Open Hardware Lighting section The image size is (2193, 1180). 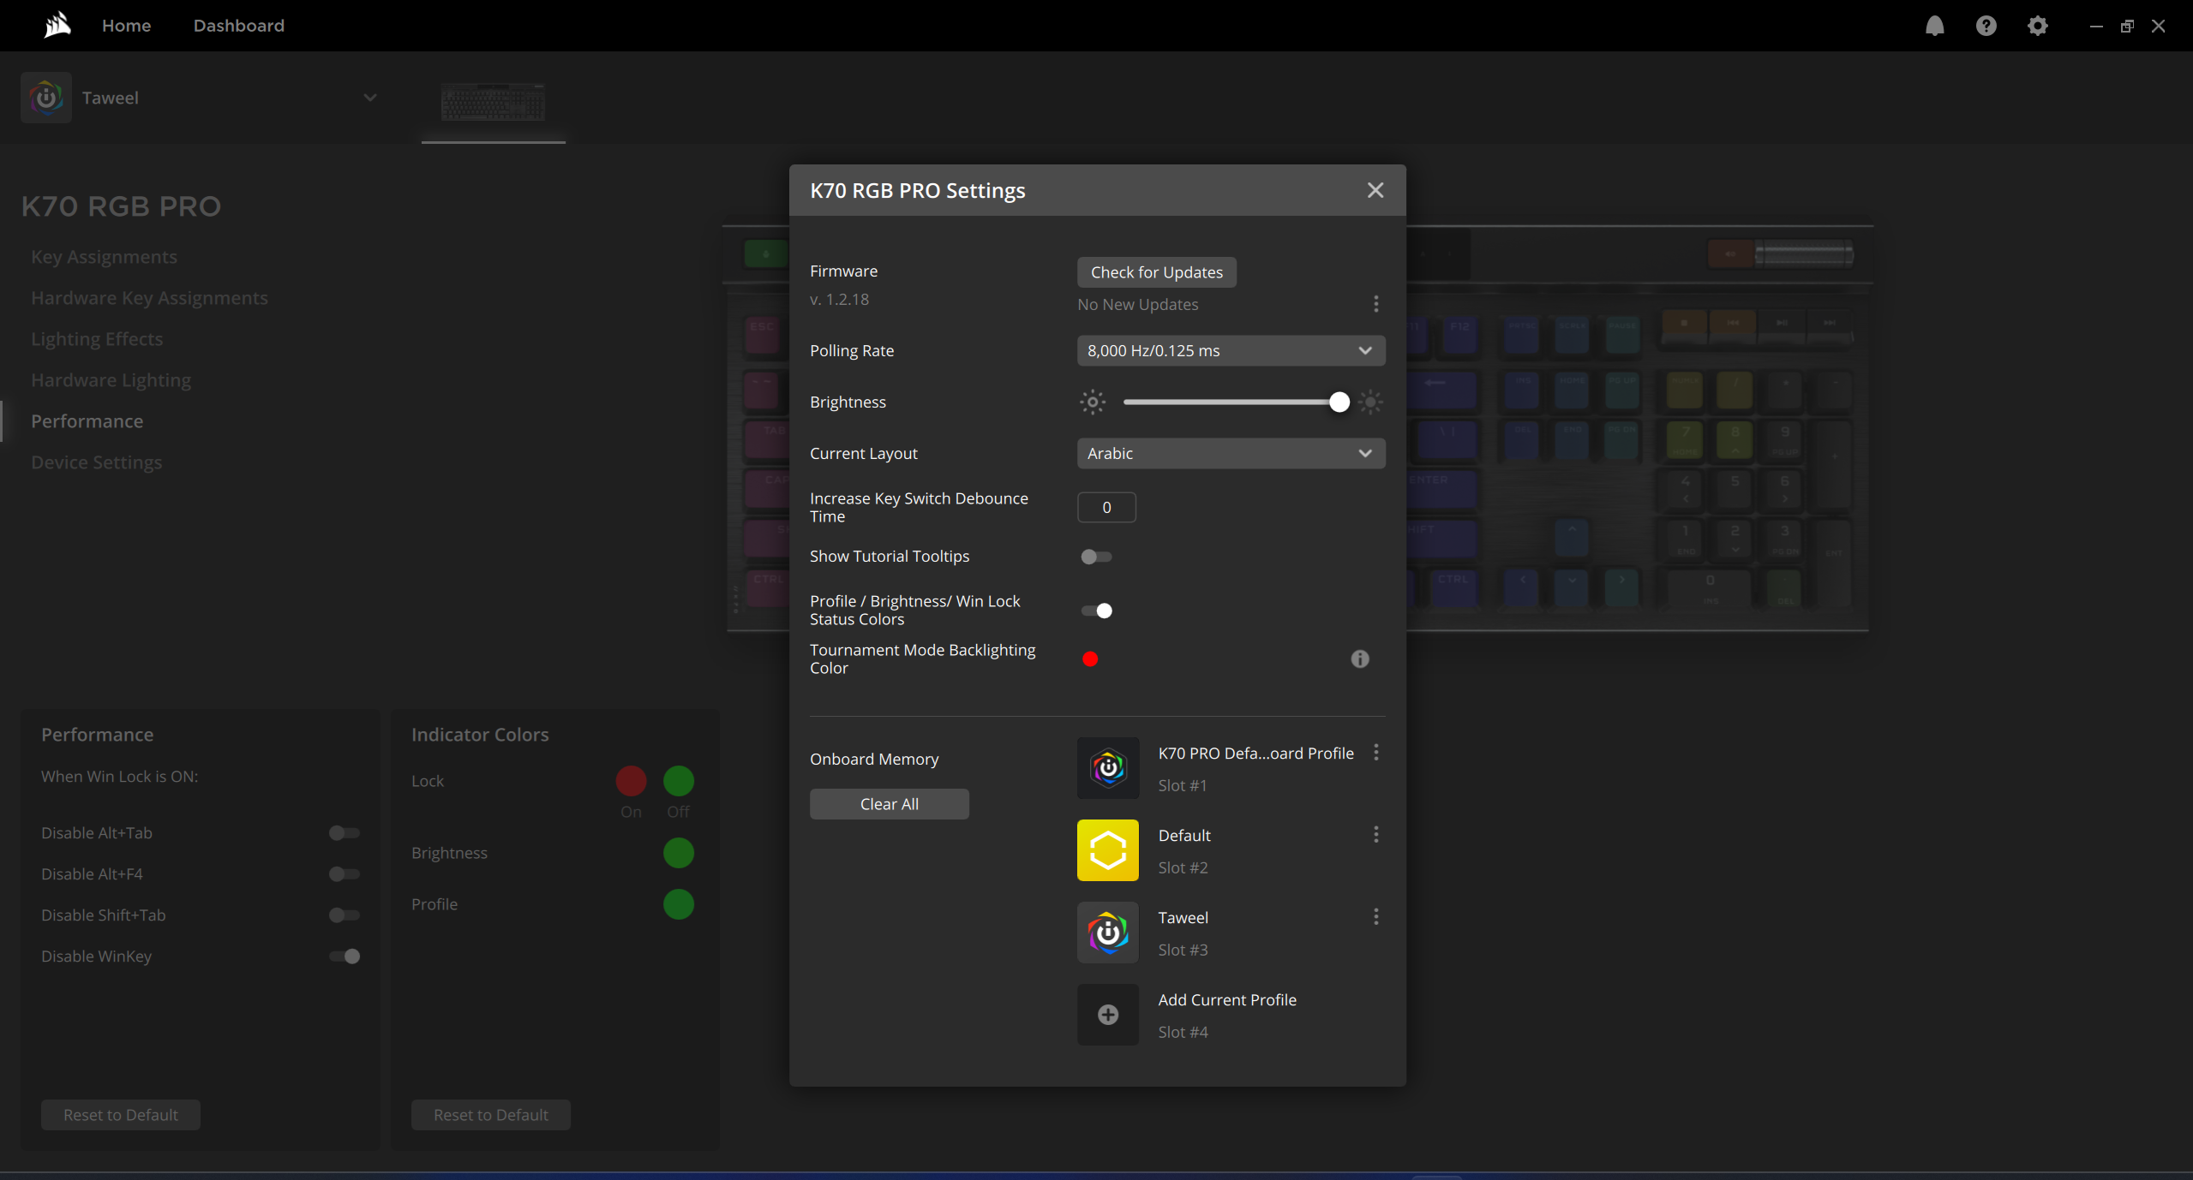click(111, 380)
